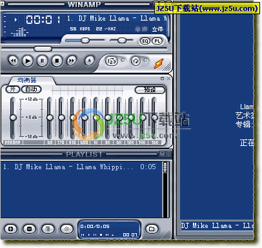262x248 pixels.
Task: Click the 170 Hz band slider
Action: [x=61, y=118]
